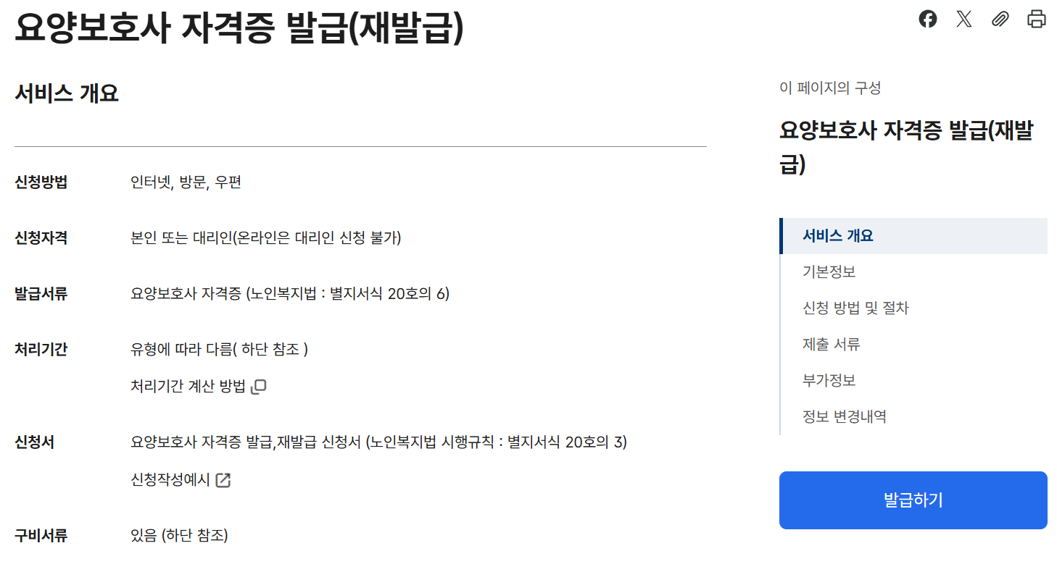Copy page link using paperclip icon
1057x572 pixels.
click(1000, 19)
